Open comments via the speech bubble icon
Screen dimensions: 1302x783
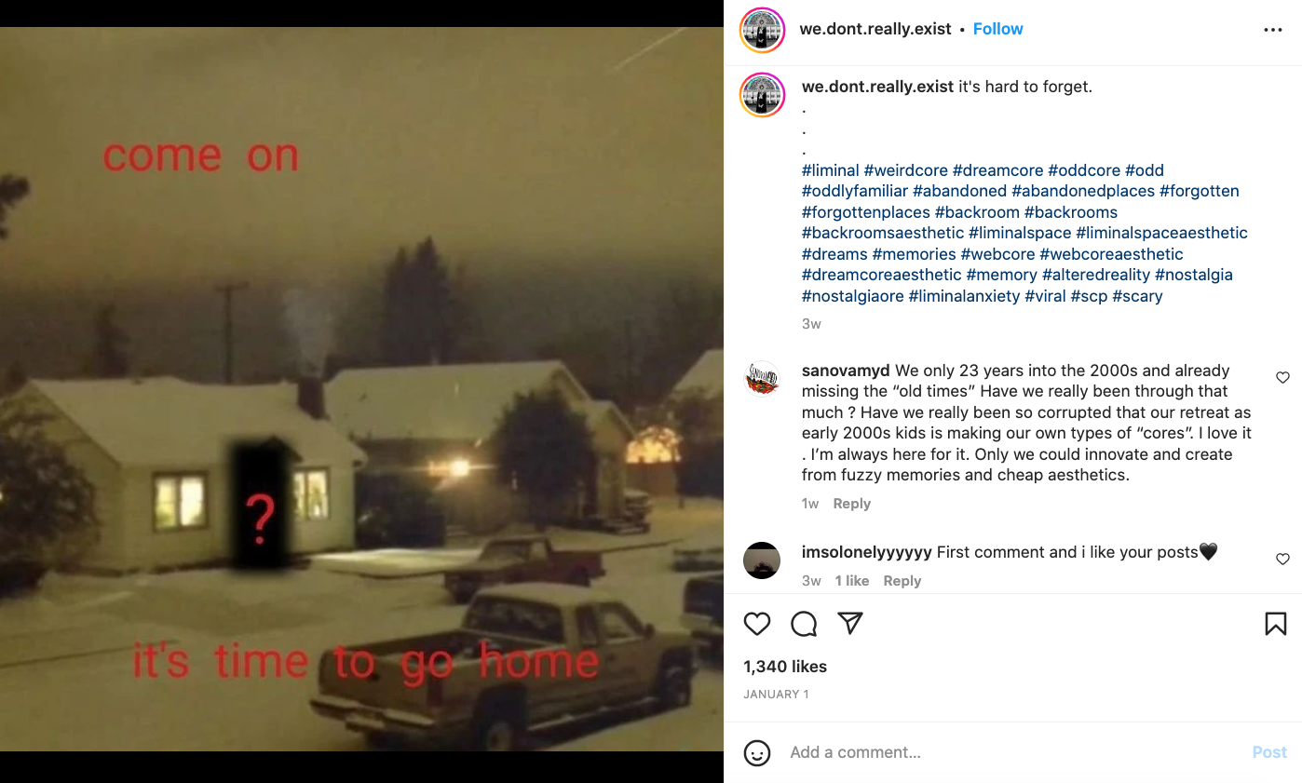(x=804, y=623)
